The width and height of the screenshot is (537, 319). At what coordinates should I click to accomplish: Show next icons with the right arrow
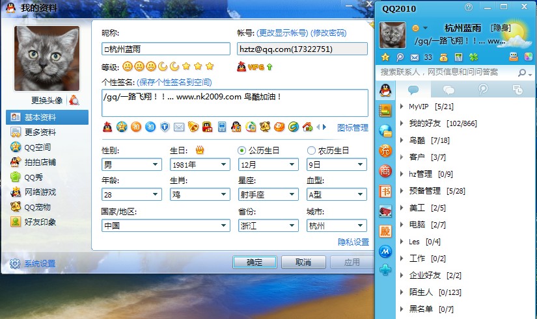coord(325,127)
